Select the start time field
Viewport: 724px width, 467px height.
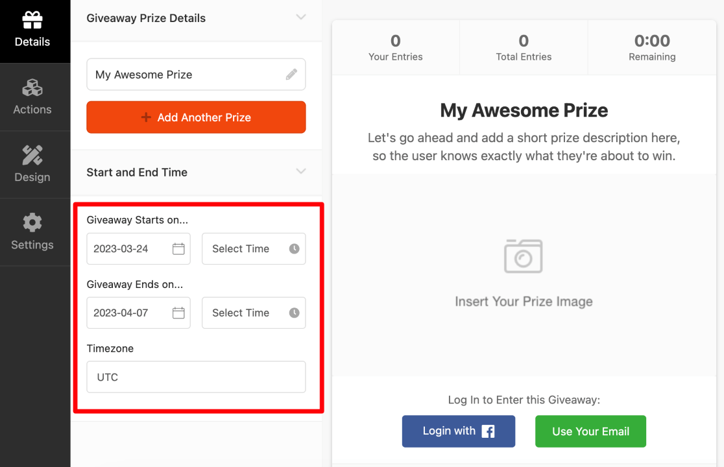pos(247,249)
